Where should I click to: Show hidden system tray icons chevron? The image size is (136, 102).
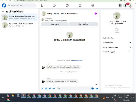pos(112,98)
